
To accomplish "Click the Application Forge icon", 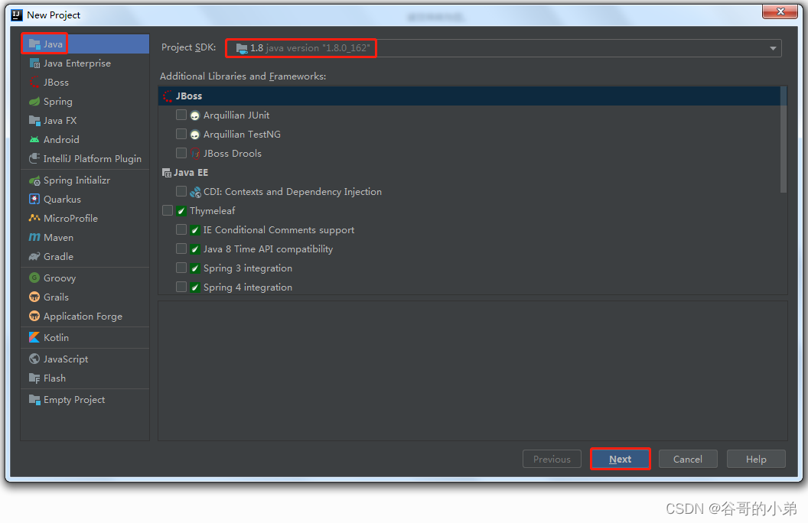I will click(x=34, y=316).
